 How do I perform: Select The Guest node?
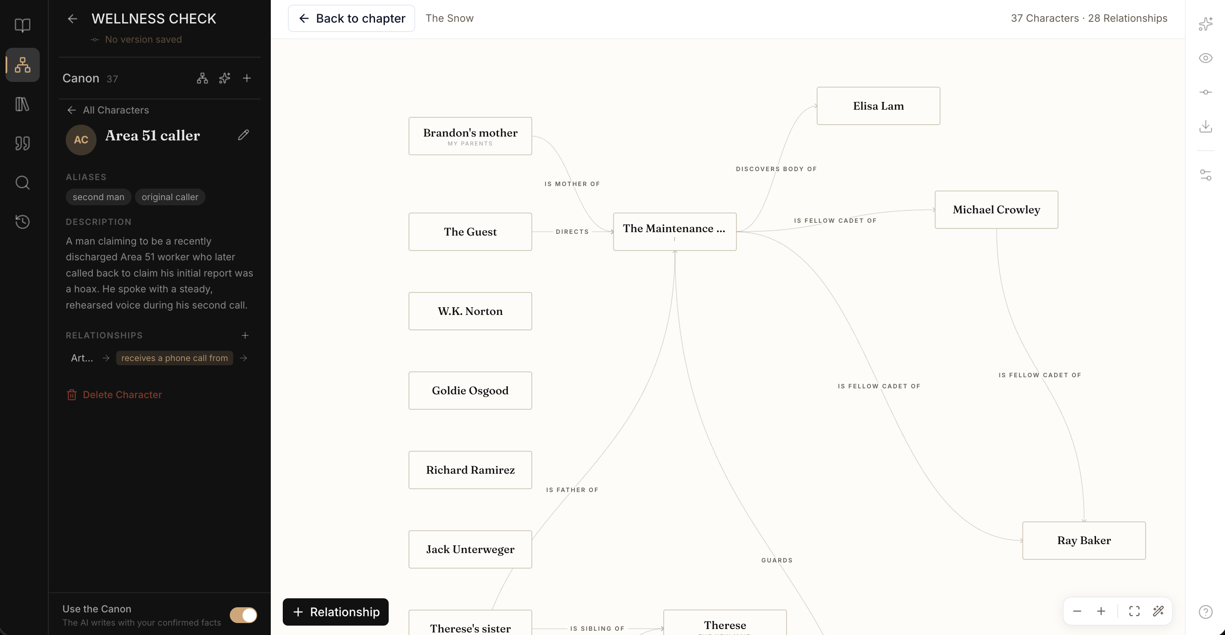click(x=470, y=232)
